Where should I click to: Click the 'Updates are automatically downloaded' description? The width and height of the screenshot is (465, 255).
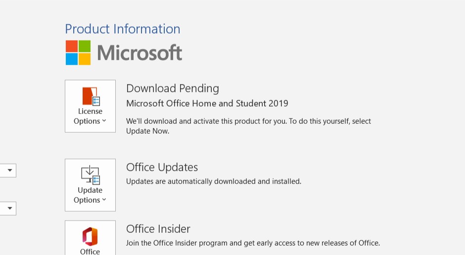pos(214,182)
